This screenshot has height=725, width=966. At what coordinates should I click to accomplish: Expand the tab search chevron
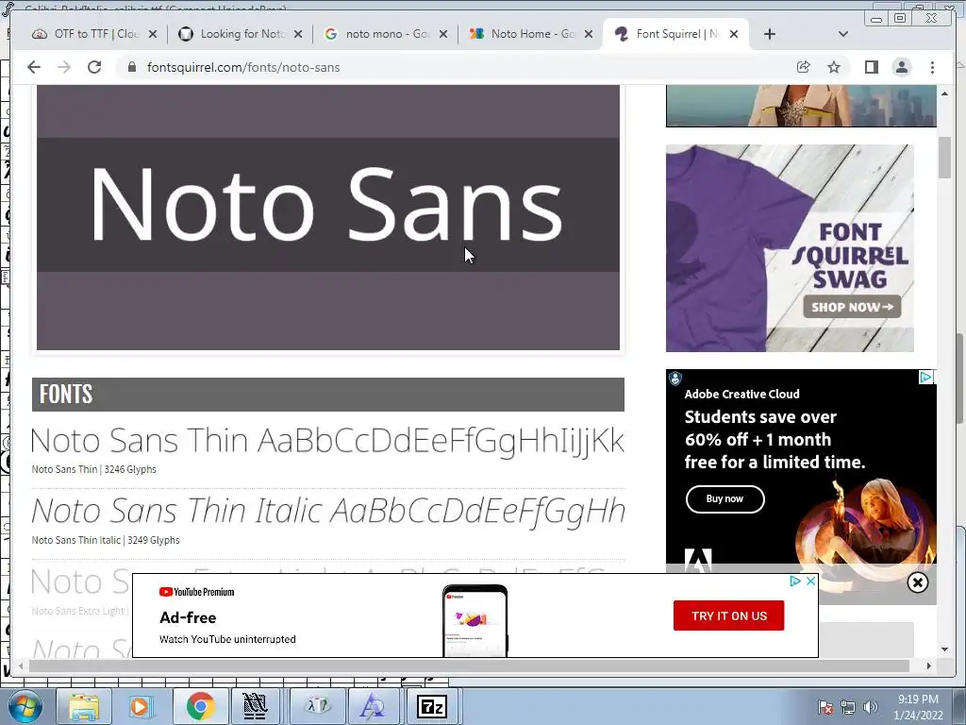(x=843, y=34)
